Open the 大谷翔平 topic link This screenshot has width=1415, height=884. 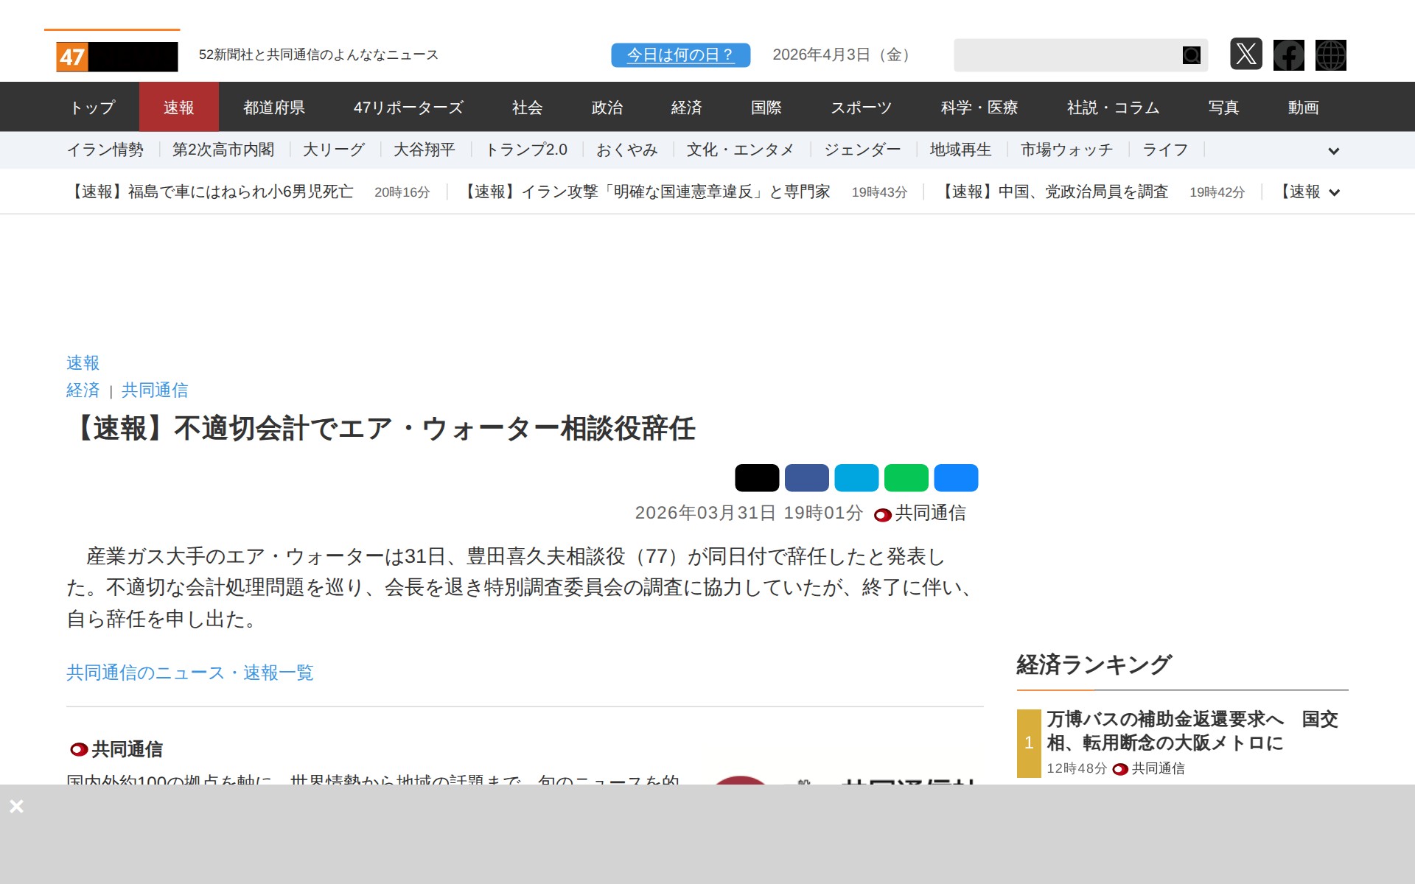[x=424, y=150]
